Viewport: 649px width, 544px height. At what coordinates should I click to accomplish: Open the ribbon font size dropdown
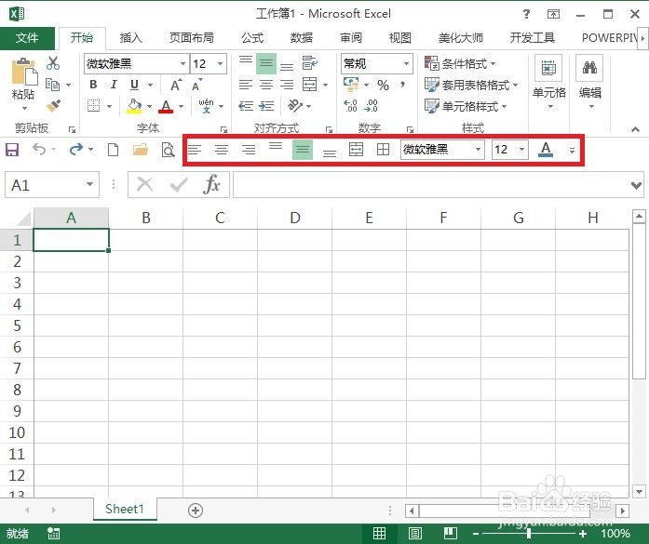(x=220, y=63)
